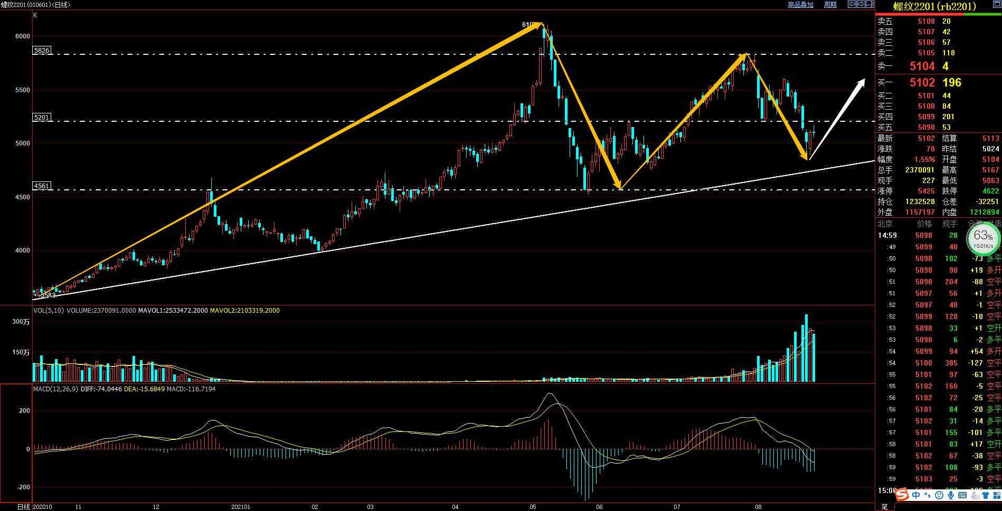The height and width of the screenshot is (511, 1002).
Task: Click the 买一 bid price 5102
Action: (x=922, y=83)
